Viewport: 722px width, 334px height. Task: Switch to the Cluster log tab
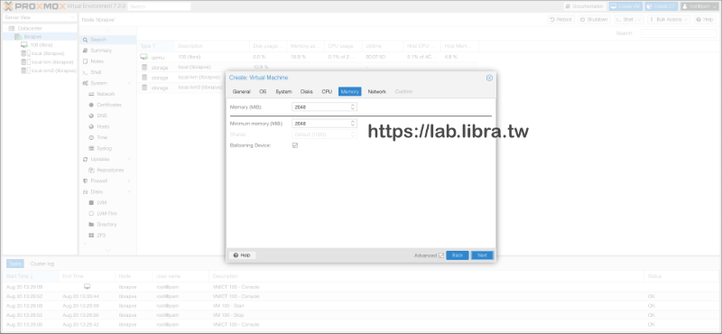pos(42,264)
